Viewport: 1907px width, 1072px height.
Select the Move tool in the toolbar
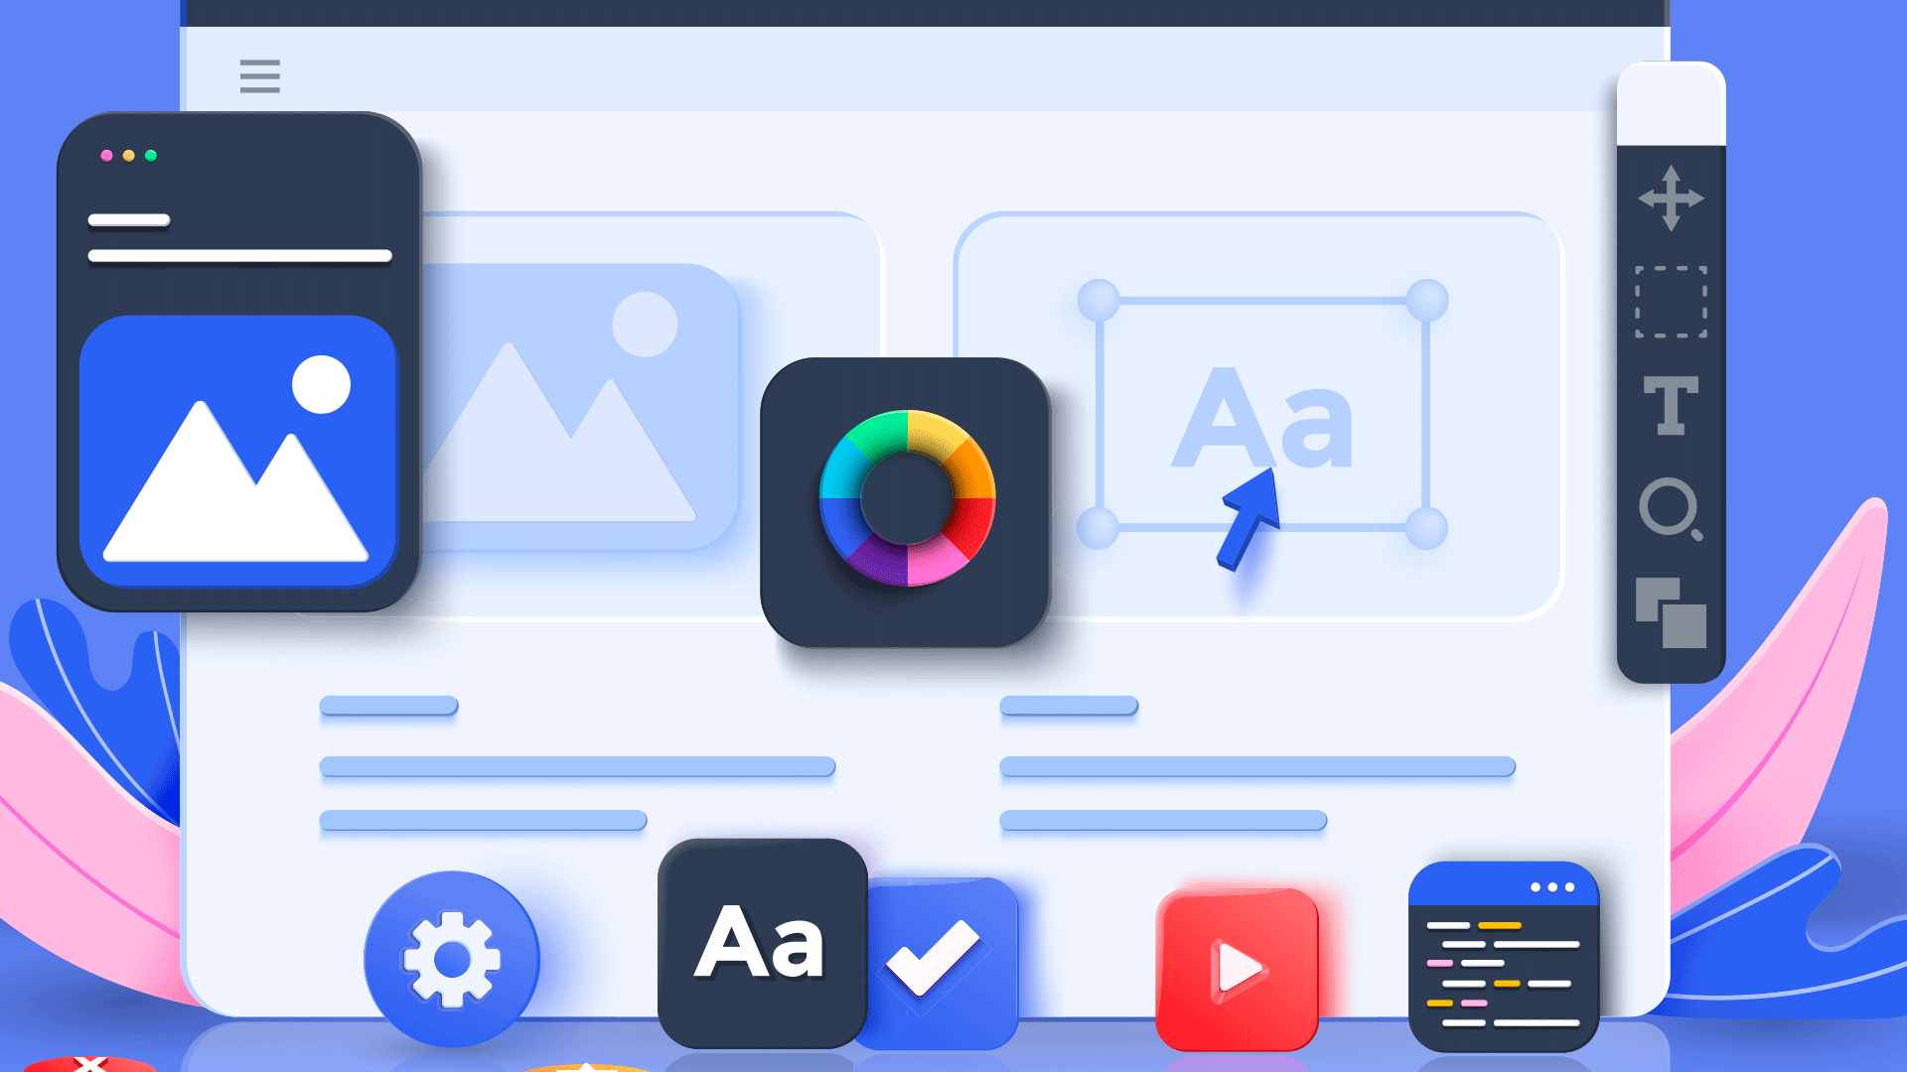1671,199
